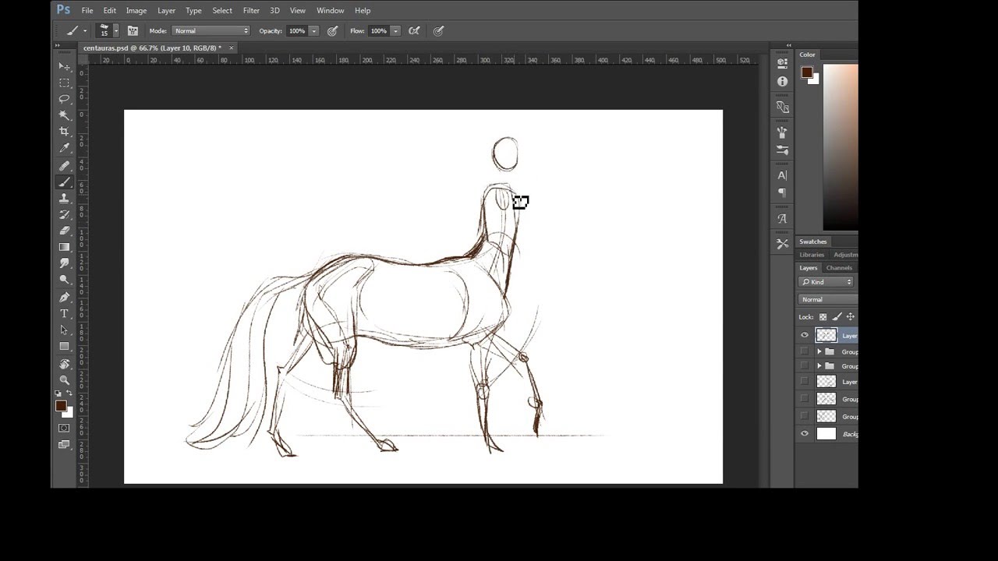The image size is (998, 561).
Task: Select the Clone Stamp tool
Action: pyautogui.click(x=64, y=199)
